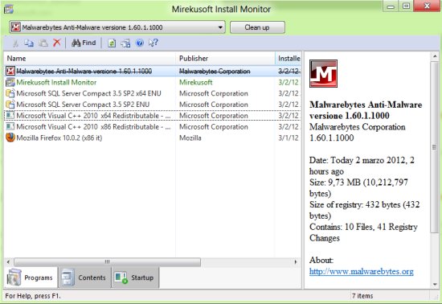The height and width of the screenshot is (304, 442).
Task: Click the Mozilla publisher cell
Action: pyautogui.click(x=190, y=138)
